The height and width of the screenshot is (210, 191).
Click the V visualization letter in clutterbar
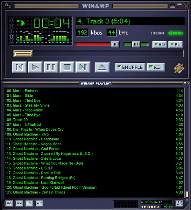point(12,41)
